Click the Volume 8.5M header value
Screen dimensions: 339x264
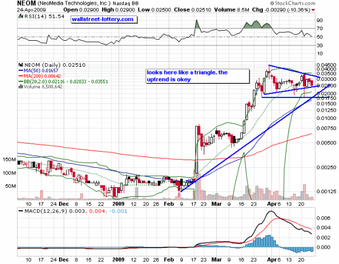pyautogui.click(x=232, y=10)
